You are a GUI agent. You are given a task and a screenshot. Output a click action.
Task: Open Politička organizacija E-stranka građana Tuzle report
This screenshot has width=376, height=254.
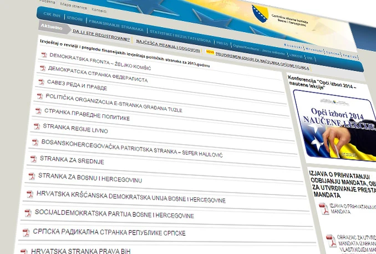click(114, 103)
